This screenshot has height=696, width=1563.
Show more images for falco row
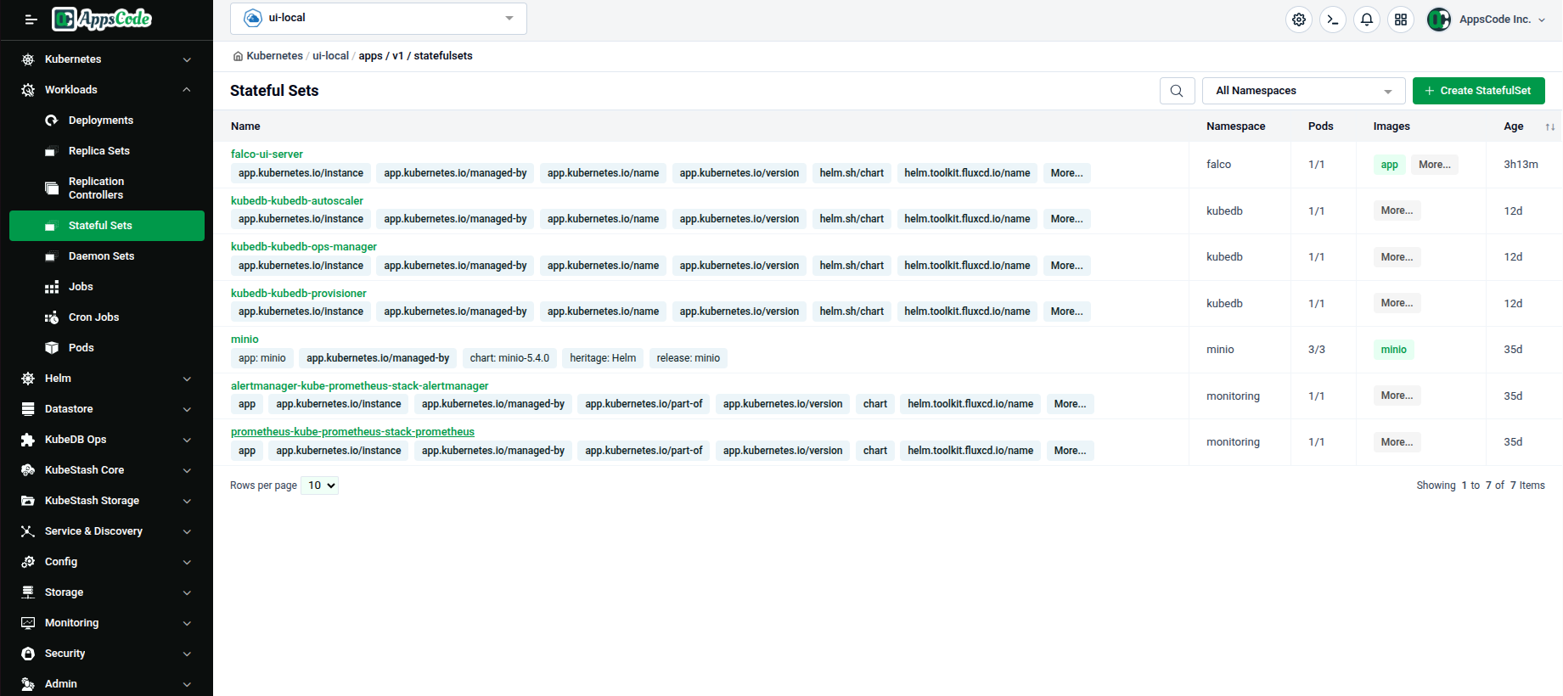tap(1435, 165)
